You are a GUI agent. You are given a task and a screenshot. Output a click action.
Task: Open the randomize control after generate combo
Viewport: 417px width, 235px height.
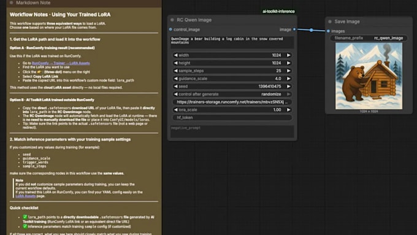(x=232, y=94)
